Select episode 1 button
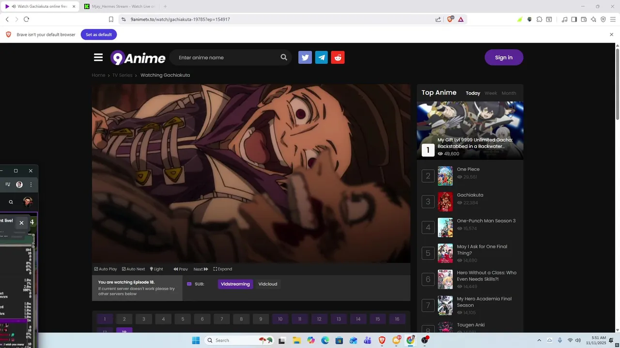 click(105, 319)
